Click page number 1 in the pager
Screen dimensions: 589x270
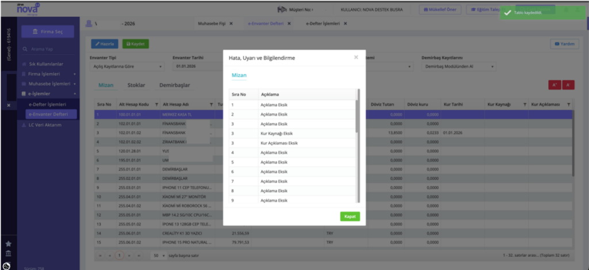(119, 256)
